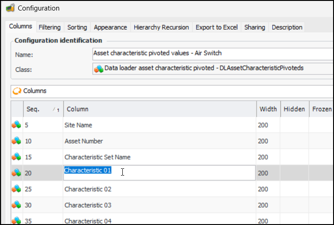Image resolution: width=334 pixels, height=225 pixels.
Task: Switch to the Filtering tab
Action: 49,27
